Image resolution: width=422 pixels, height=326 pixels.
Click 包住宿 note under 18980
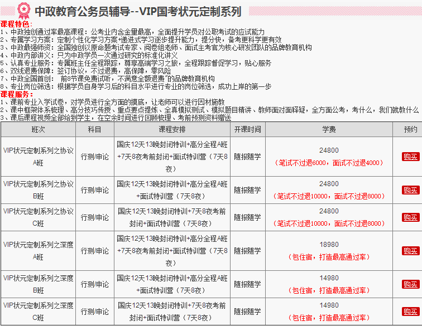click(329, 257)
